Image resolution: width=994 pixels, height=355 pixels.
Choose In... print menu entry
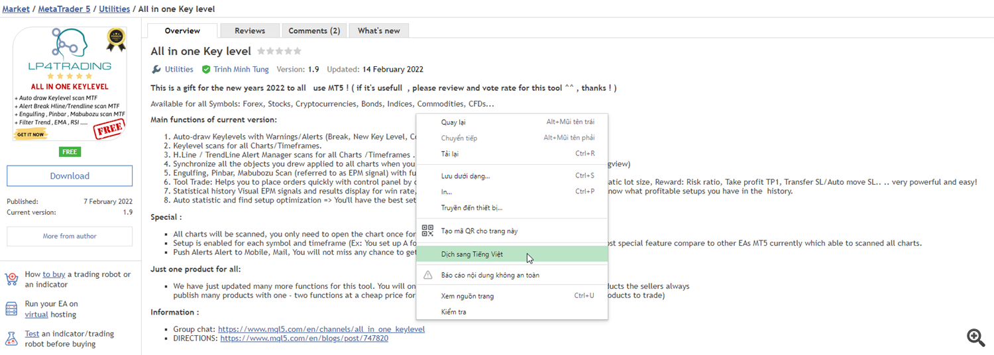pyautogui.click(x=512, y=191)
